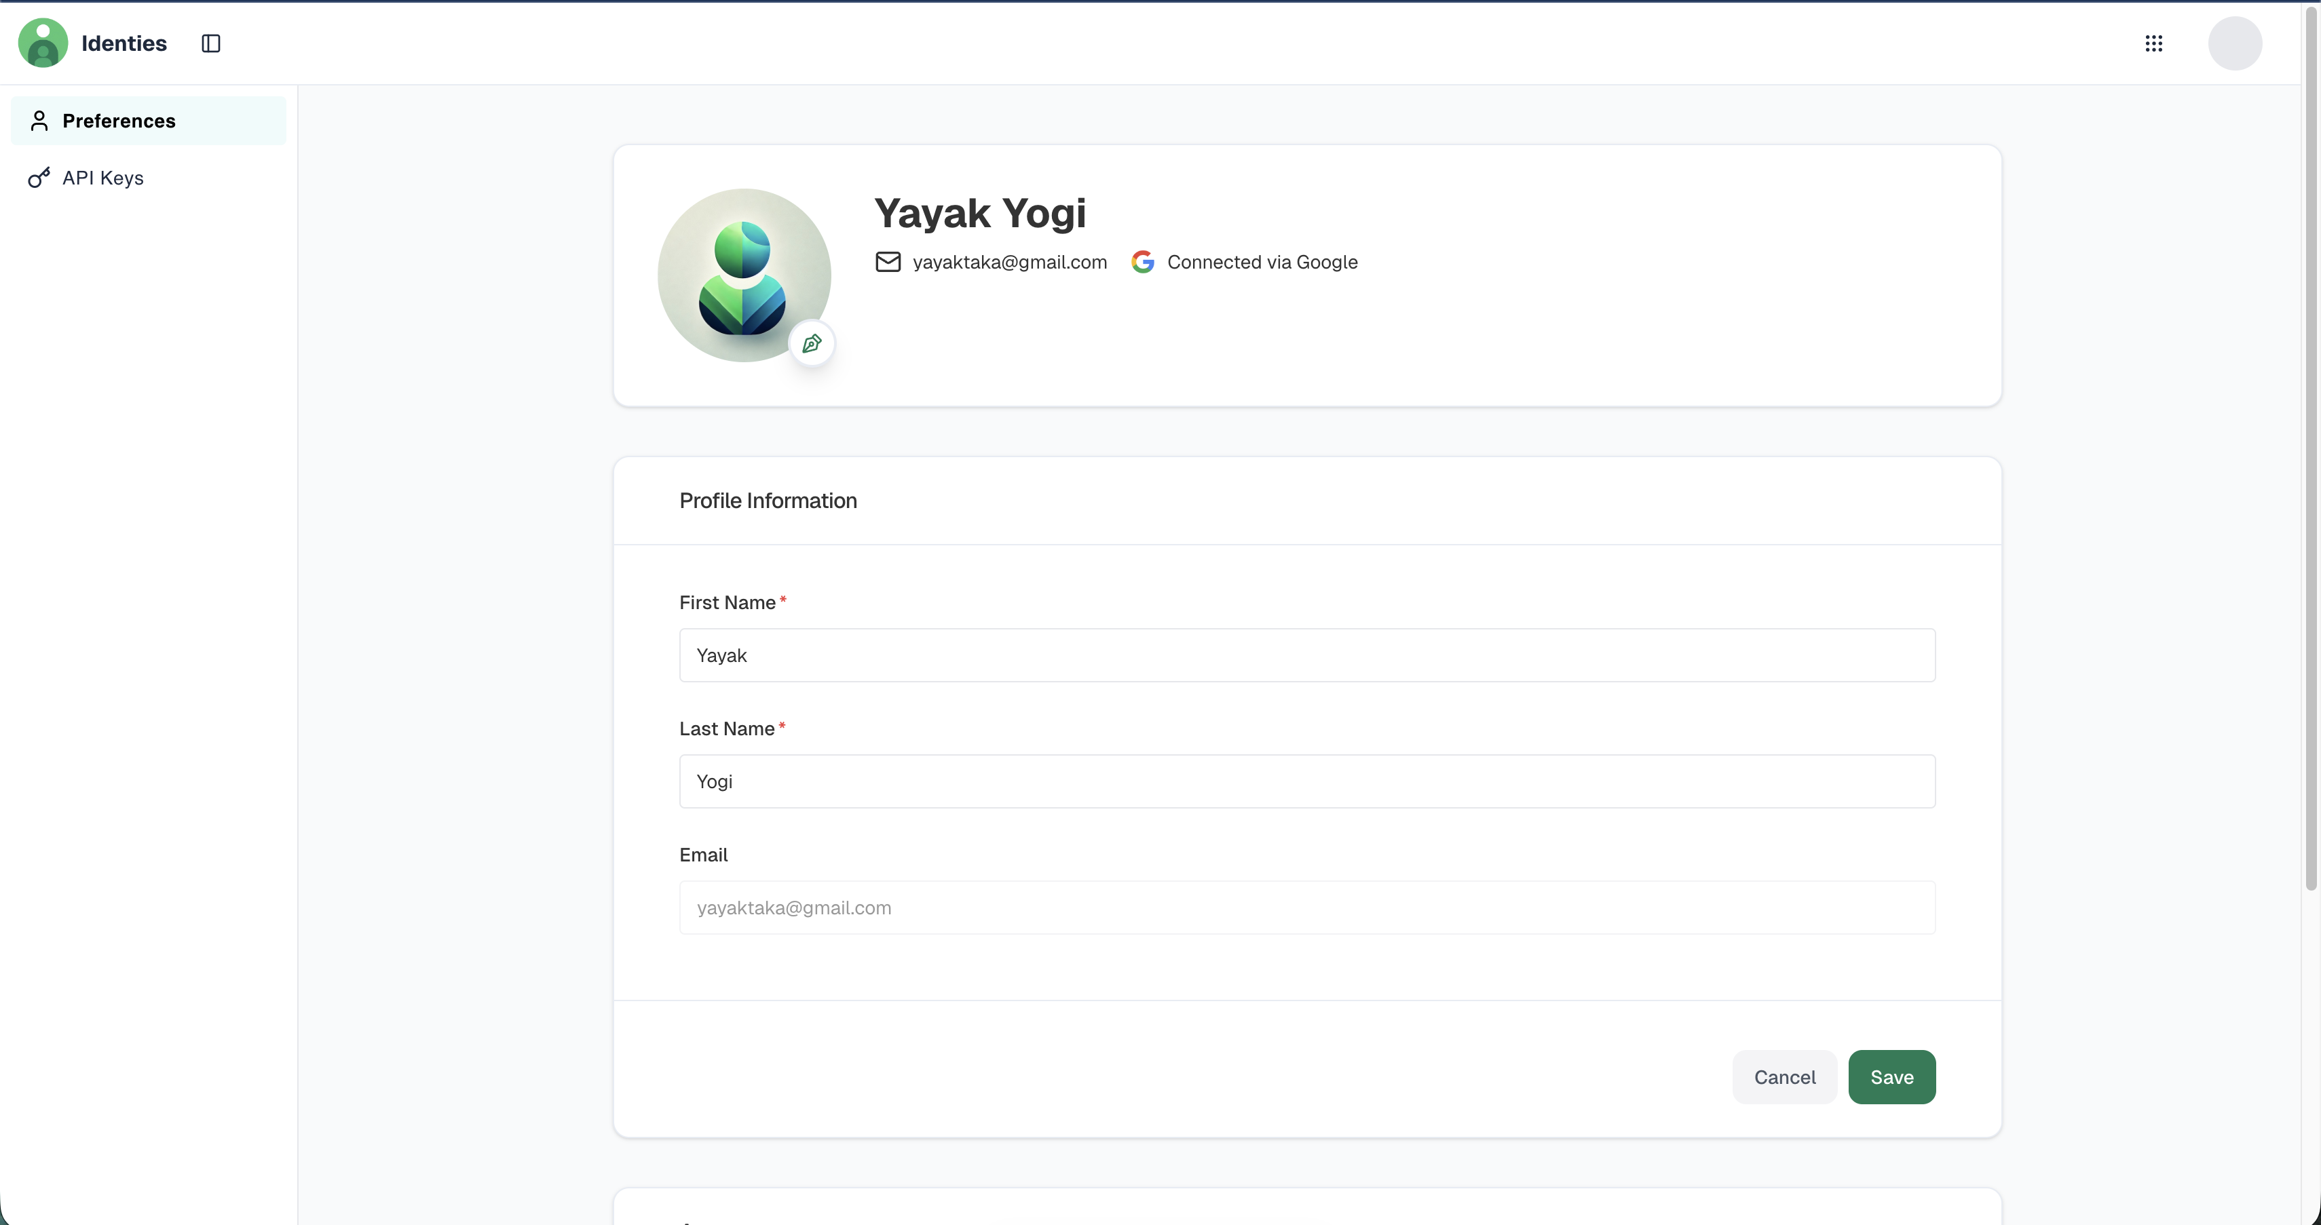The width and height of the screenshot is (2321, 1225).
Task: Click the Google logo icon
Action: point(1142,262)
